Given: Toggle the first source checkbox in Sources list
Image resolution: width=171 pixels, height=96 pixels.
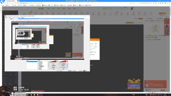Looking at the screenshot, I should [38, 62].
